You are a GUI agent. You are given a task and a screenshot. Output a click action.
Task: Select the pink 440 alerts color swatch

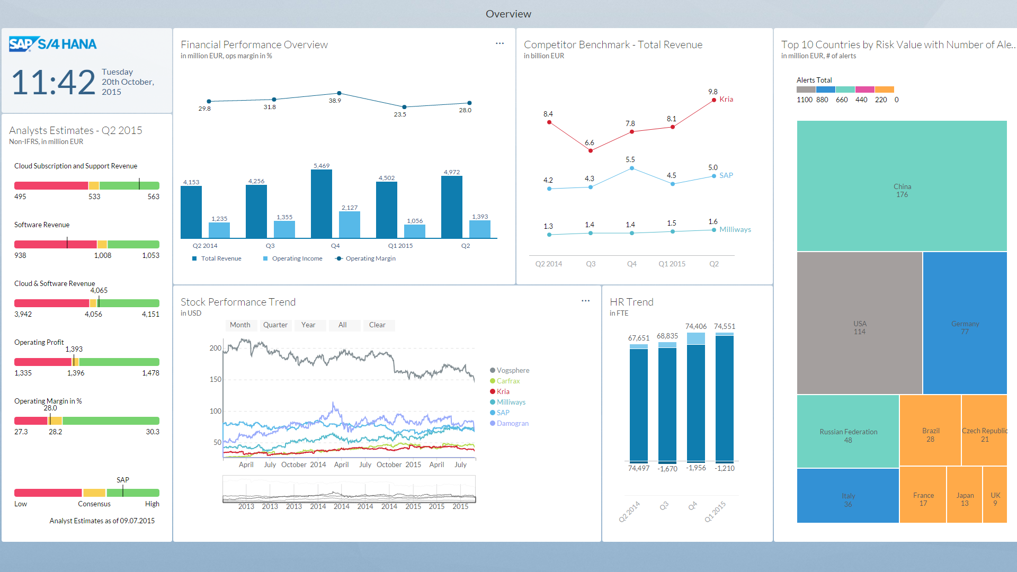[x=864, y=90]
